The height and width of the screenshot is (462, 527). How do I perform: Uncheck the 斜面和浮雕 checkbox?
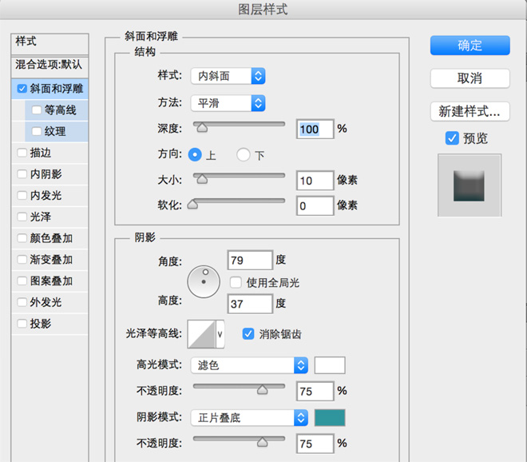tap(22, 89)
